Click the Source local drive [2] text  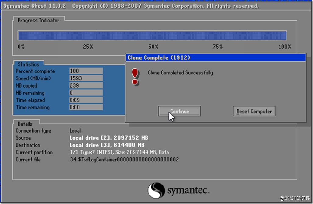coord(109,138)
